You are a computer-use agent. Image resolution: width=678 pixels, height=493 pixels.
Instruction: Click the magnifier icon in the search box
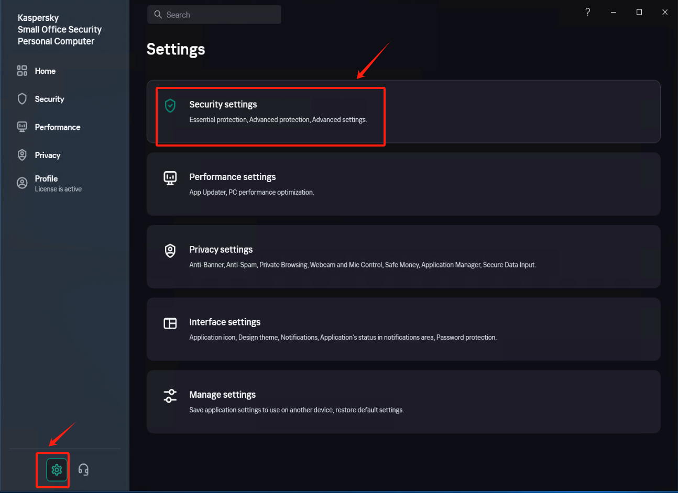click(158, 15)
